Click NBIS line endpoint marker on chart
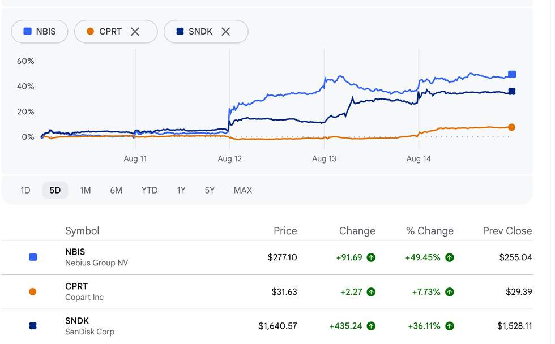555x344 pixels. (512, 74)
